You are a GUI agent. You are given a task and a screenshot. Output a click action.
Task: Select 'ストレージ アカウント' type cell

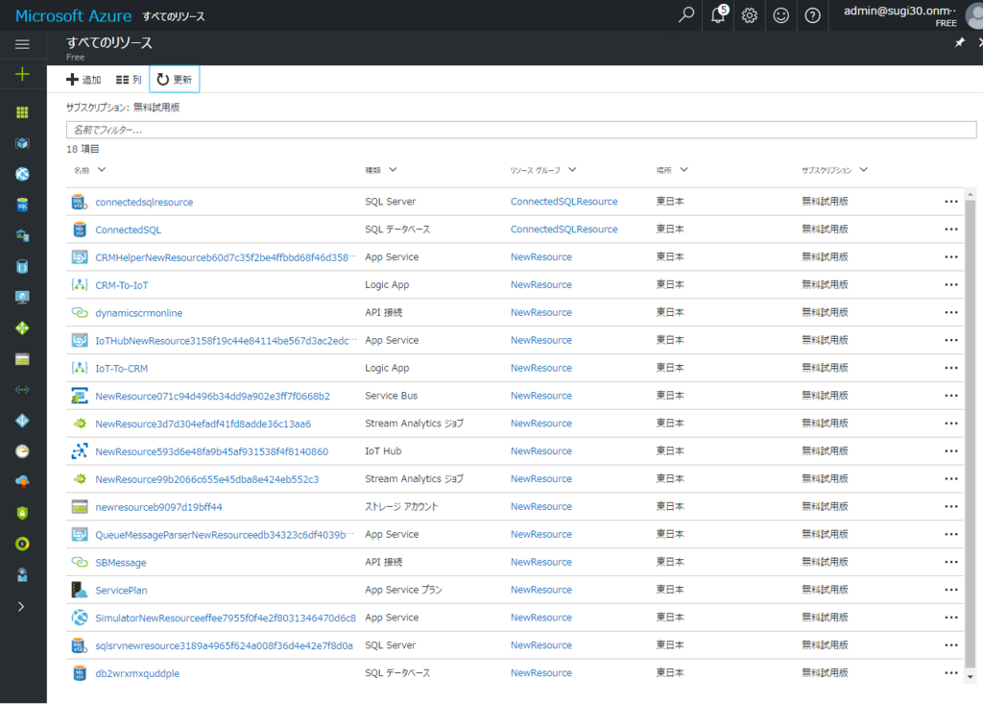[401, 506]
